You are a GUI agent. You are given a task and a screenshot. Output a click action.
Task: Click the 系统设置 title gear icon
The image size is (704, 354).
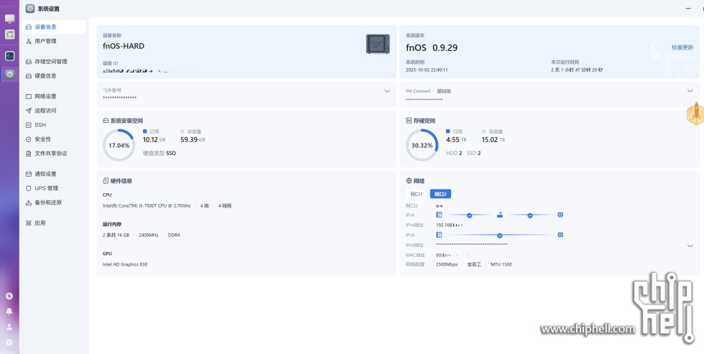pyautogui.click(x=29, y=9)
